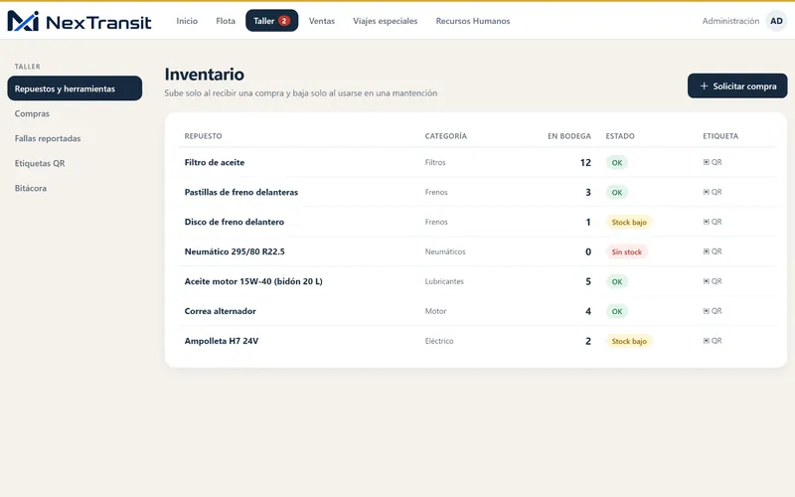
Task: Click the red notification badge on Taller
Action: click(284, 21)
